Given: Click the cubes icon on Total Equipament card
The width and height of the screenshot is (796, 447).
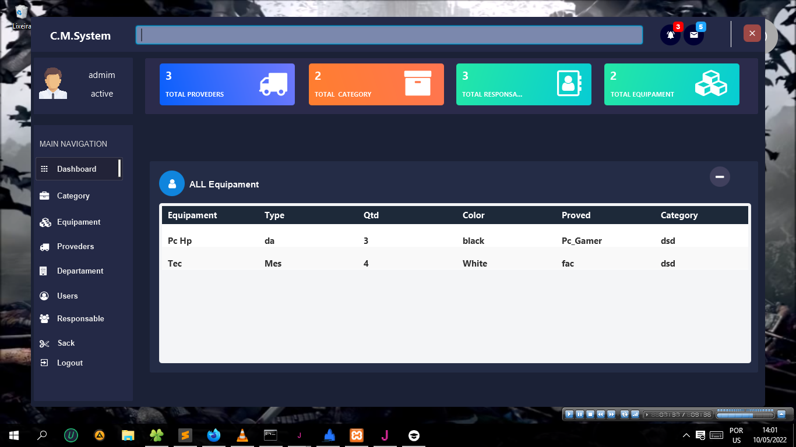Looking at the screenshot, I should click(711, 83).
